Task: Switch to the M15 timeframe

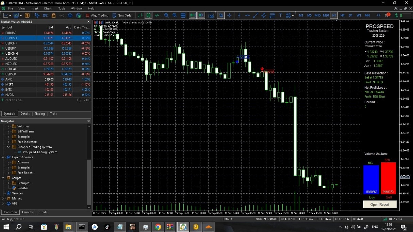Action: click(317, 15)
